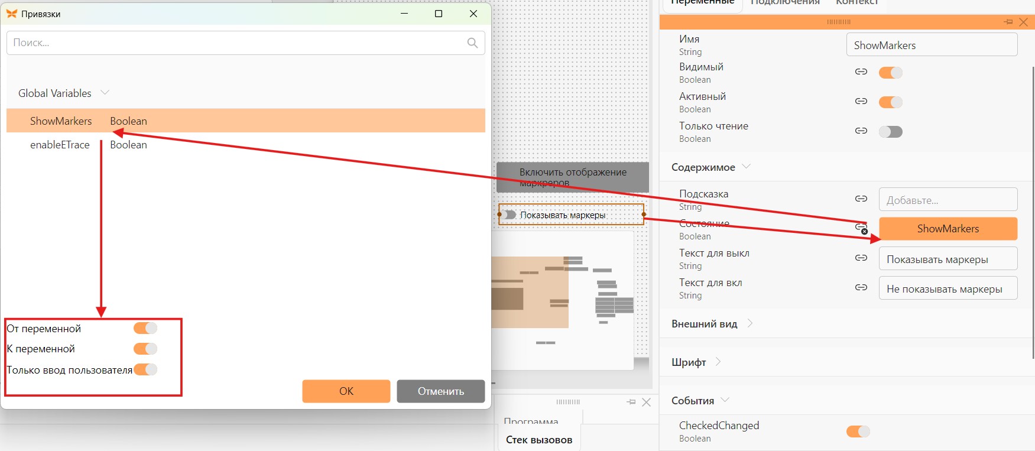Close the bottom call stack panel

647,402
